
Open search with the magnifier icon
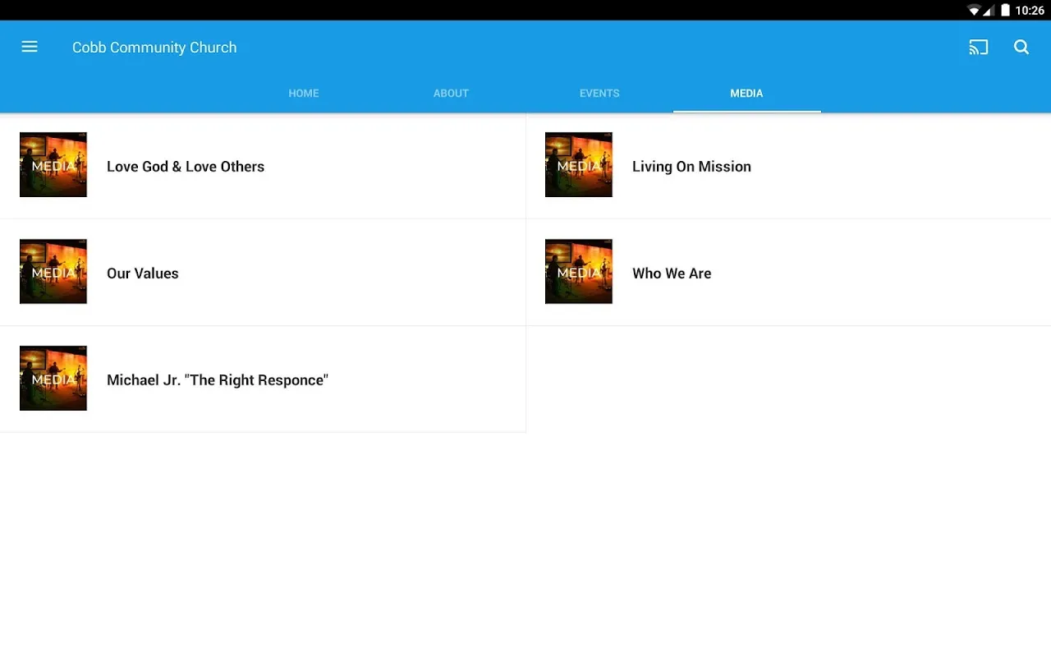pyautogui.click(x=1021, y=47)
